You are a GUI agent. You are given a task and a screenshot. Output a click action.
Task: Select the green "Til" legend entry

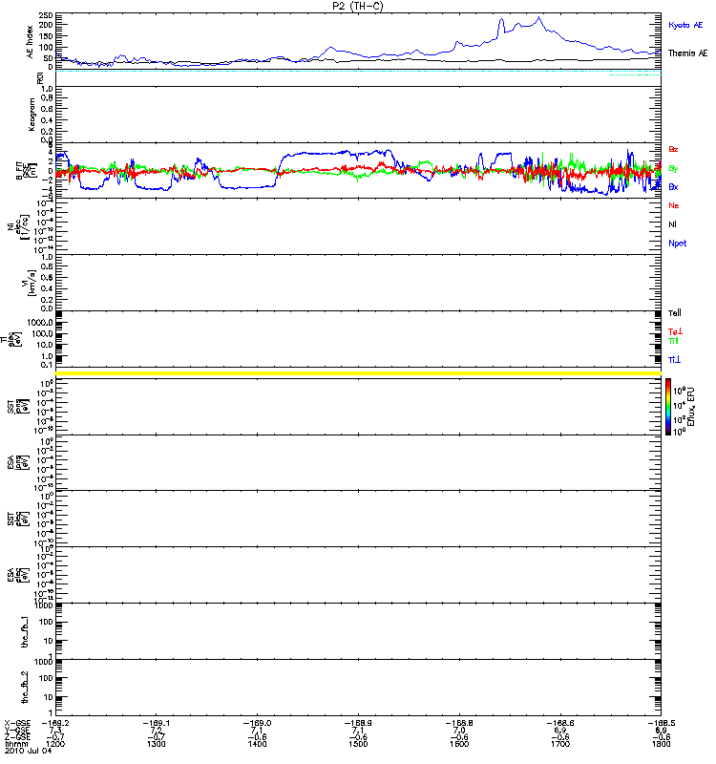pyautogui.click(x=673, y=341)
